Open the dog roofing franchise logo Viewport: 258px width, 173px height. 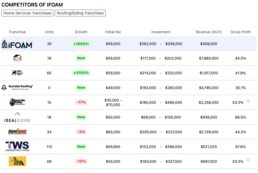pyautogui.click(x=17, y=73)
